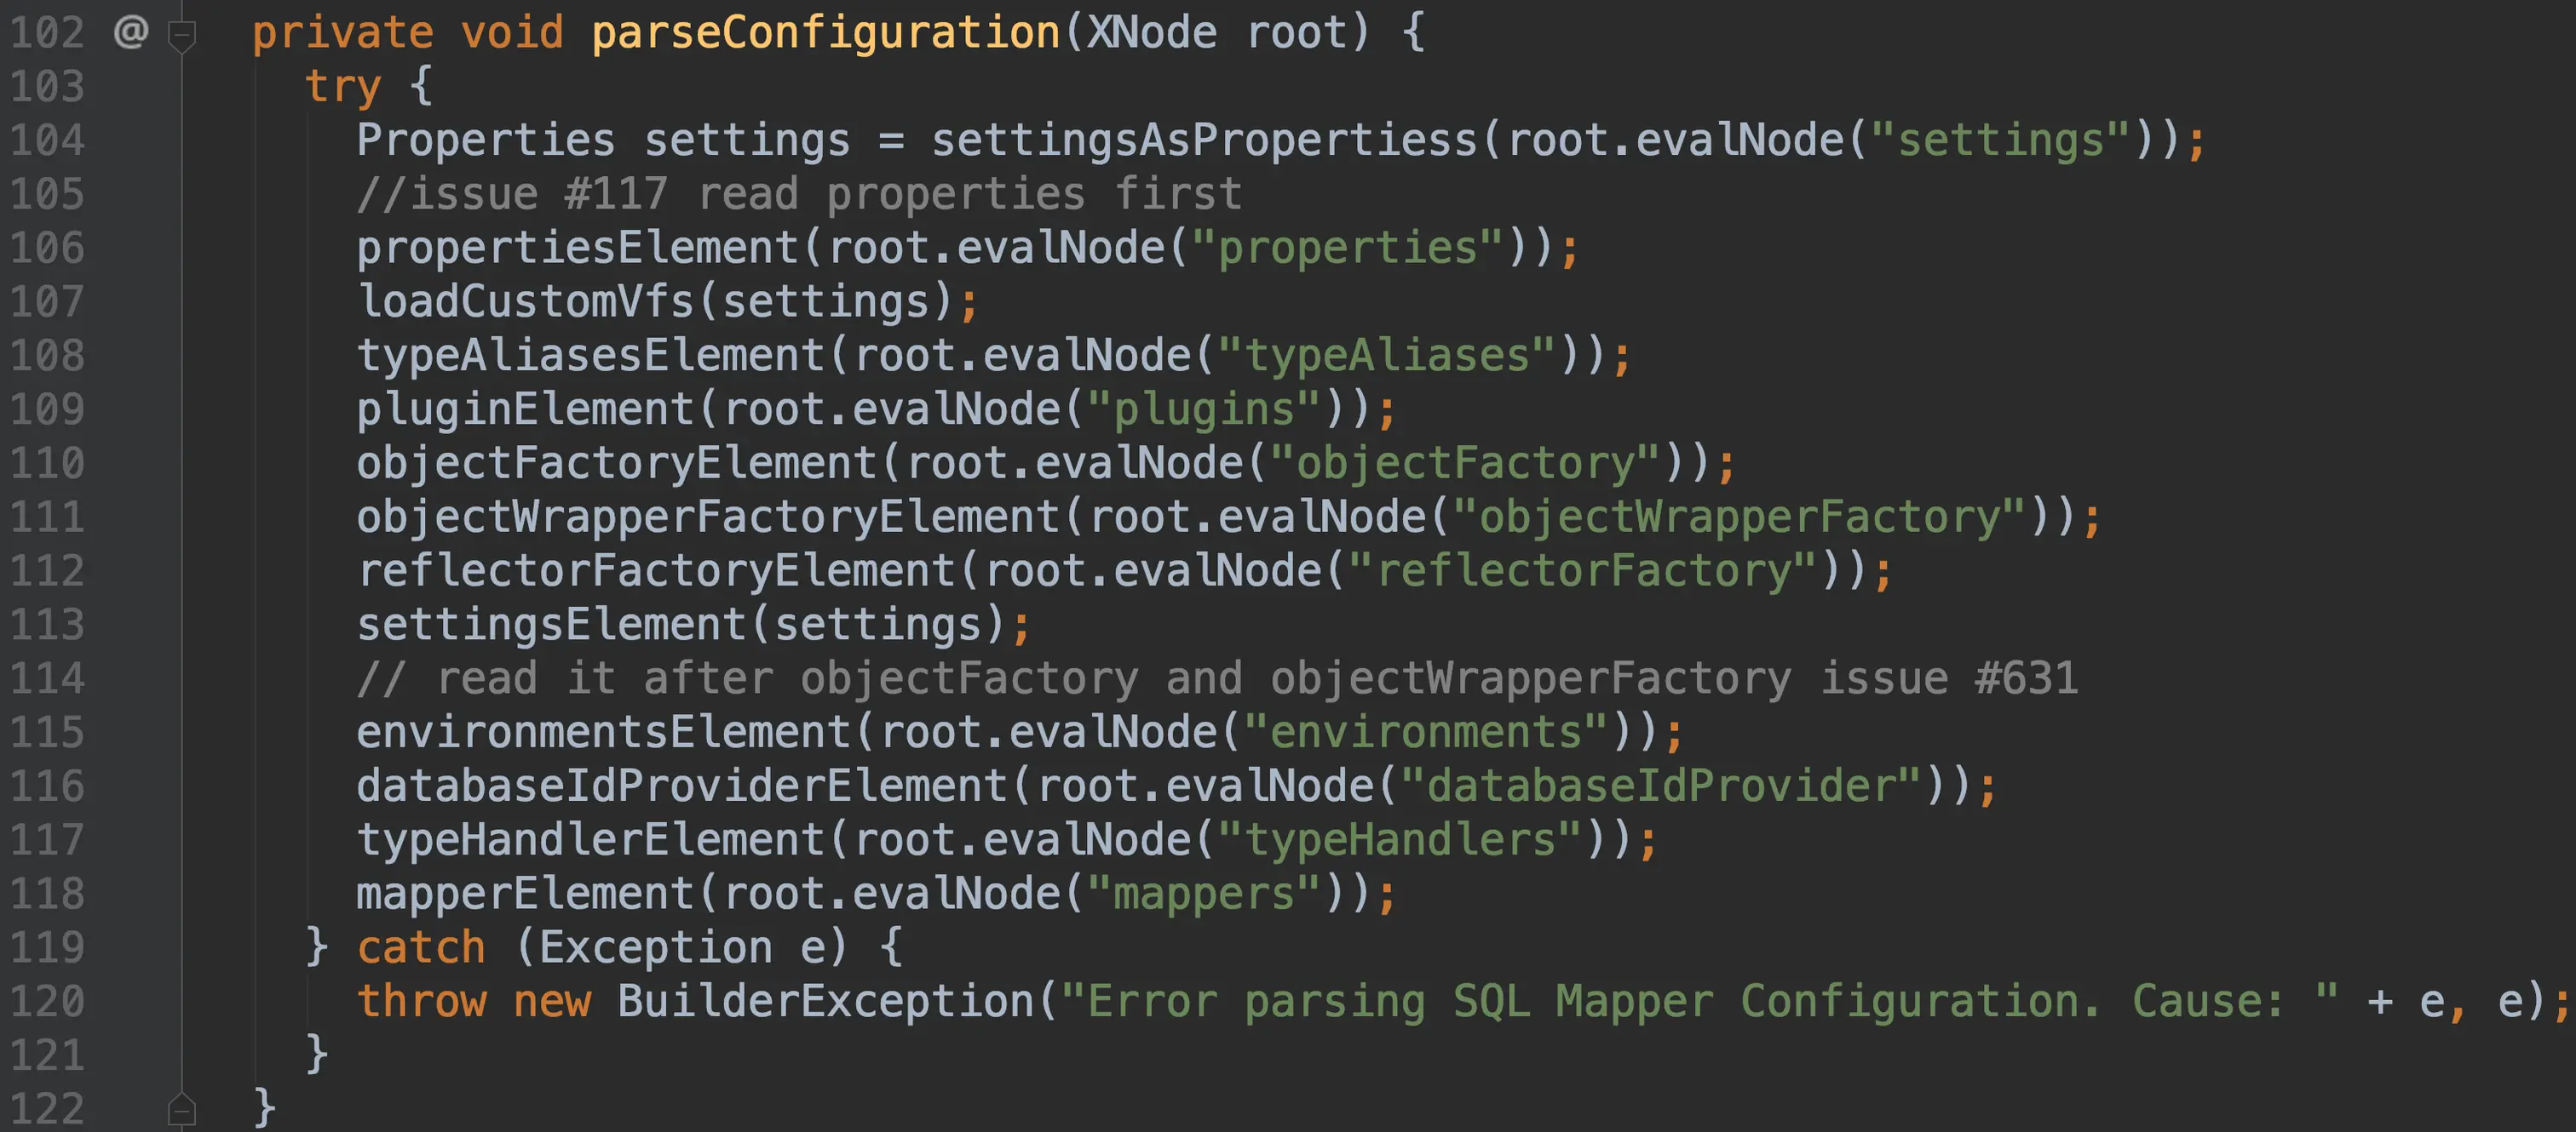Place cursor on loadCustomVfs call
The height and width of the screenshot is (1132, 2576).
click(526, 302)
